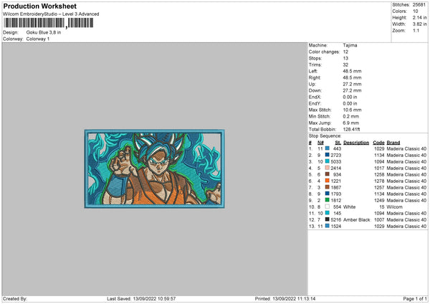This screenshot has height=304, width=430.
Task: Select thread code '1257' in stop 7
Action: [x=379, y=188]
